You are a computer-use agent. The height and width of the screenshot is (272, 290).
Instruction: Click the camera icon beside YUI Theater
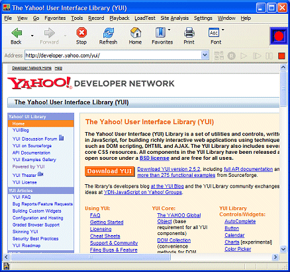40,174
